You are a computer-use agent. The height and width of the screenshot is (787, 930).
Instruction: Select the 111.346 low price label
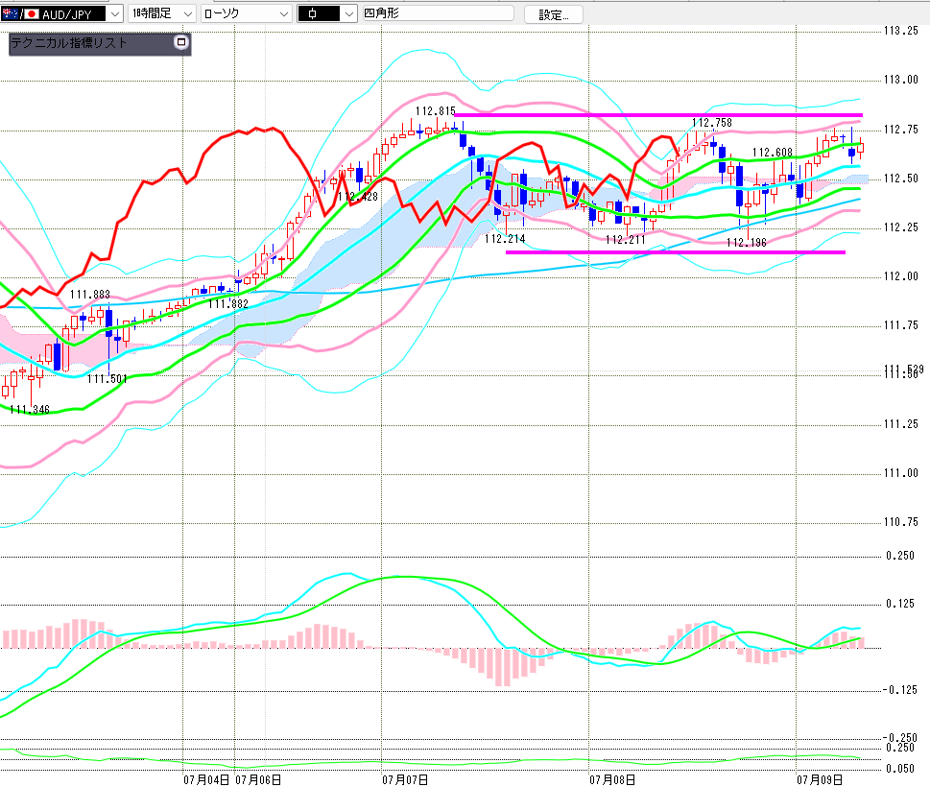[30, 409]
